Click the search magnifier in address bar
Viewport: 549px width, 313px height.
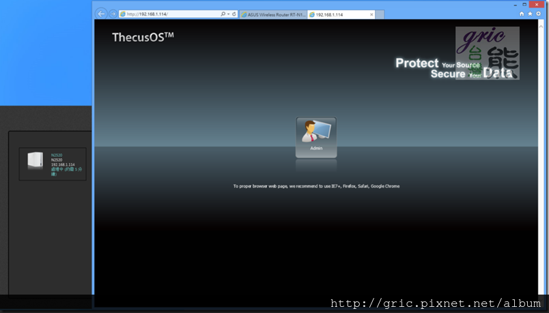coord(223,14)
